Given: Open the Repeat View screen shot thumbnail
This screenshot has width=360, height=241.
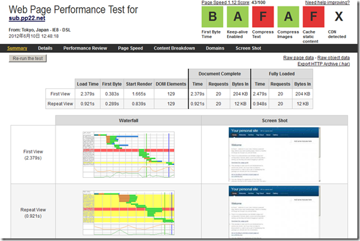Looking at the screenshot, I should pyautogui.click(x=274, y=211).
